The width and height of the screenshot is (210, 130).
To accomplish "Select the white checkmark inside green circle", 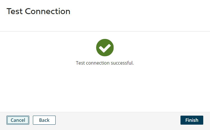I will [105, 48].
